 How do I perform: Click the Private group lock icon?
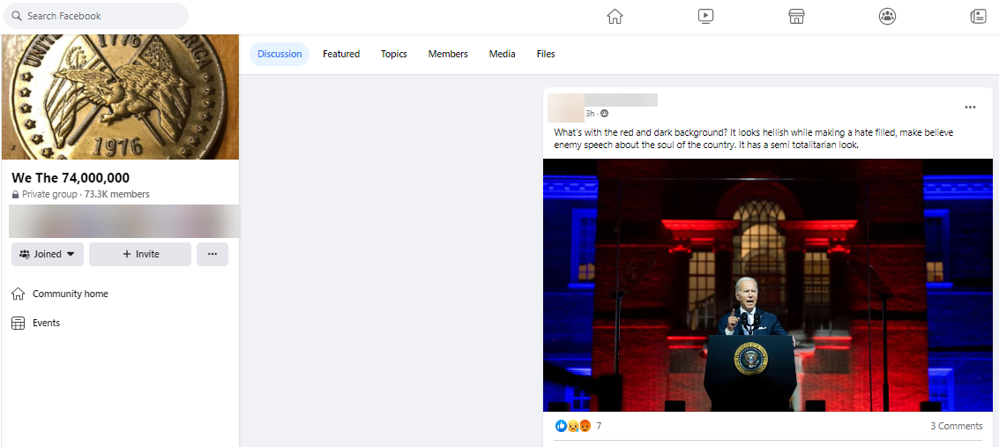tap(15, 194)
